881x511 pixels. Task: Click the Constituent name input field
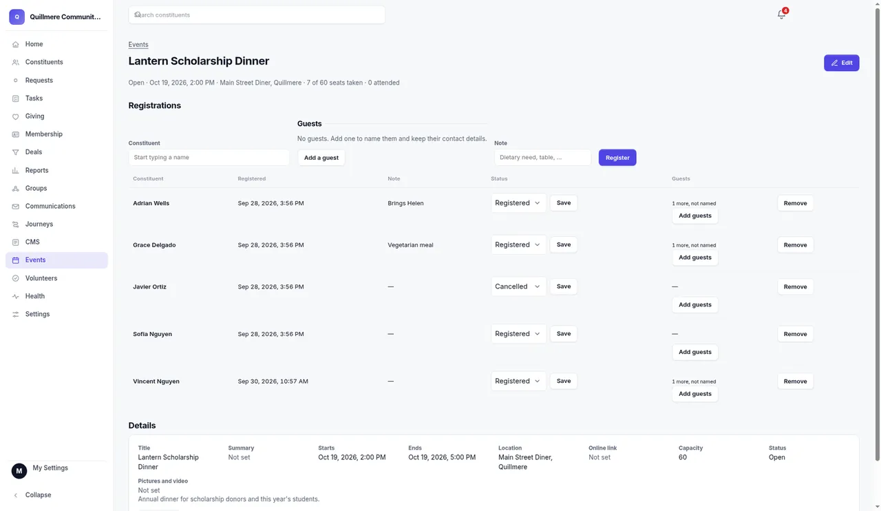[x=209, y=158]
